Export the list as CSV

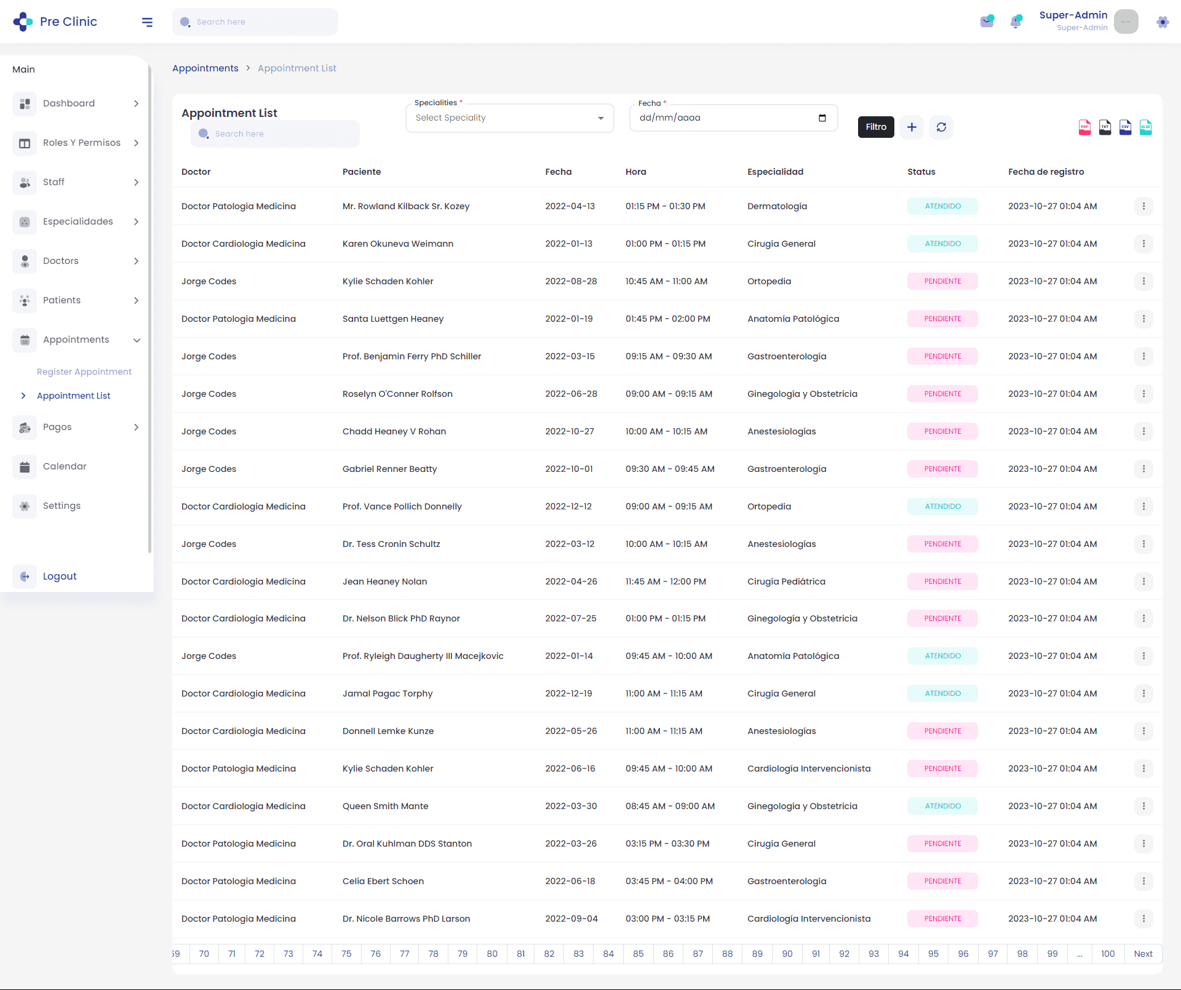(1125, 127)
